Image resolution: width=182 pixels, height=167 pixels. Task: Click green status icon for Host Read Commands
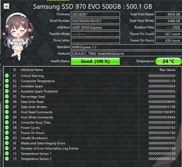[x=7, y=112]
